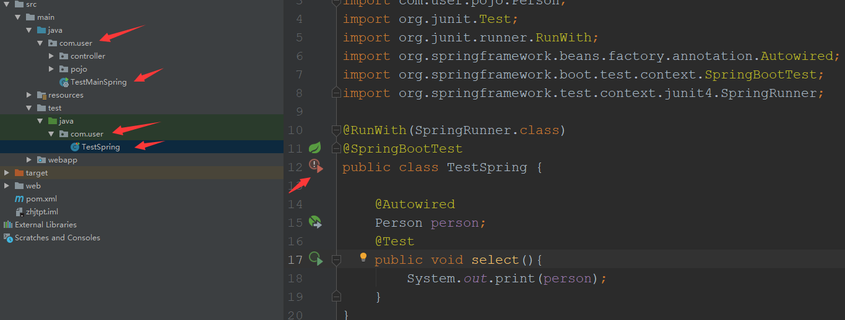Select TestMainSpring in the project tree
This screenshot has width=845, height=320.
98,82
